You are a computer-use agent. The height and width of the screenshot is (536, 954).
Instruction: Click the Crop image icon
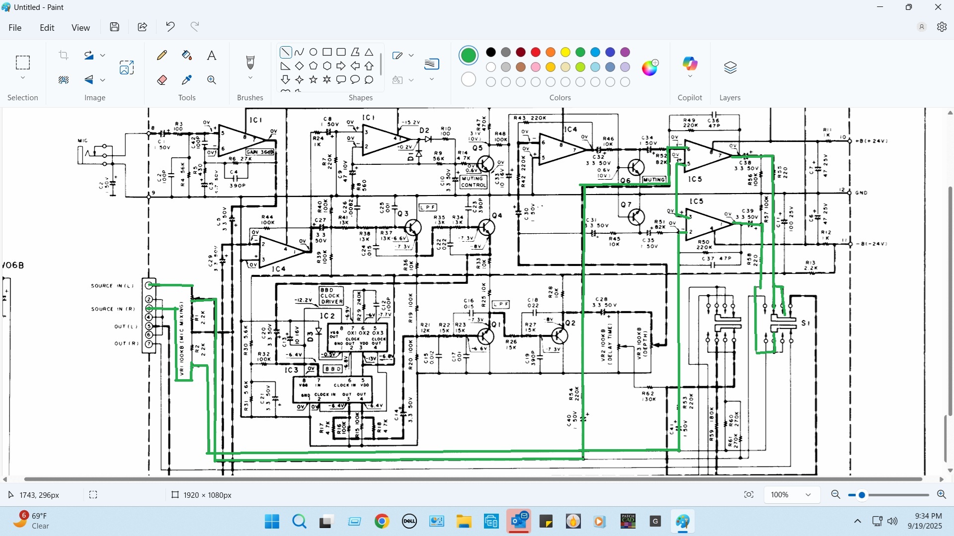[x=64, y=55]
